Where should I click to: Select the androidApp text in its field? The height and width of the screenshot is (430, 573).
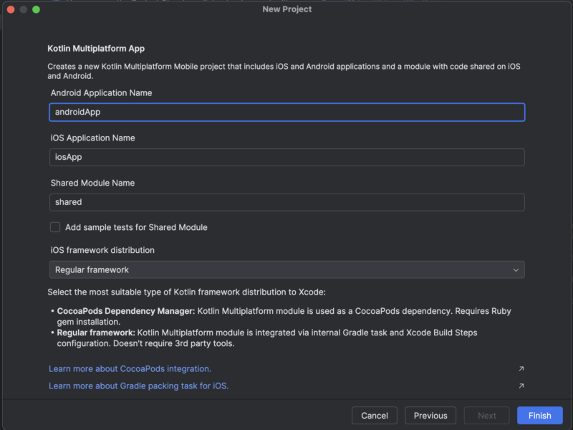[x=74, y=112]
